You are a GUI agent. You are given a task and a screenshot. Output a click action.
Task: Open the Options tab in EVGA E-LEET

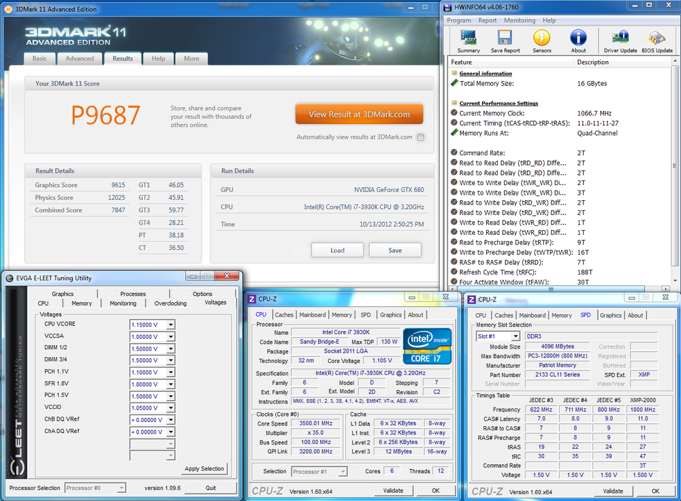tap(202, 294)
